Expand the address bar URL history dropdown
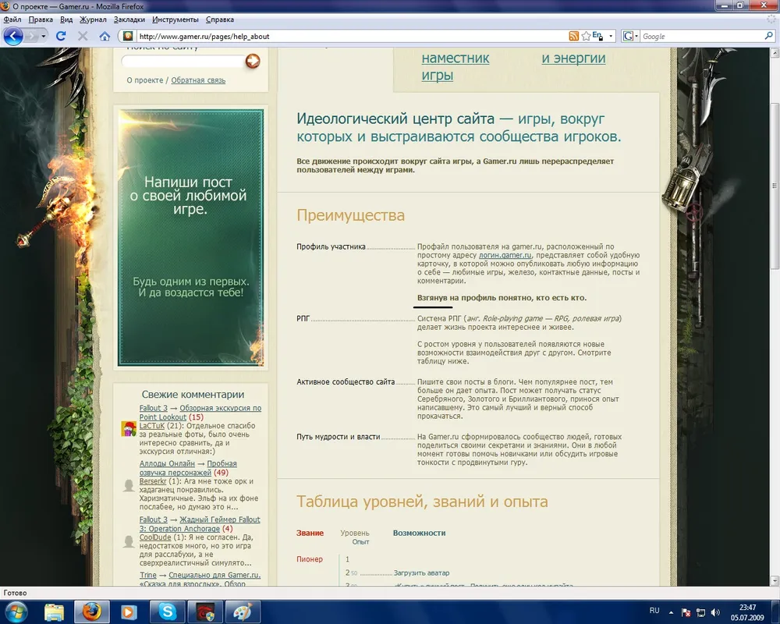This screenshot has width=780, height=624. pyautogui.click(x=611, y=37)
